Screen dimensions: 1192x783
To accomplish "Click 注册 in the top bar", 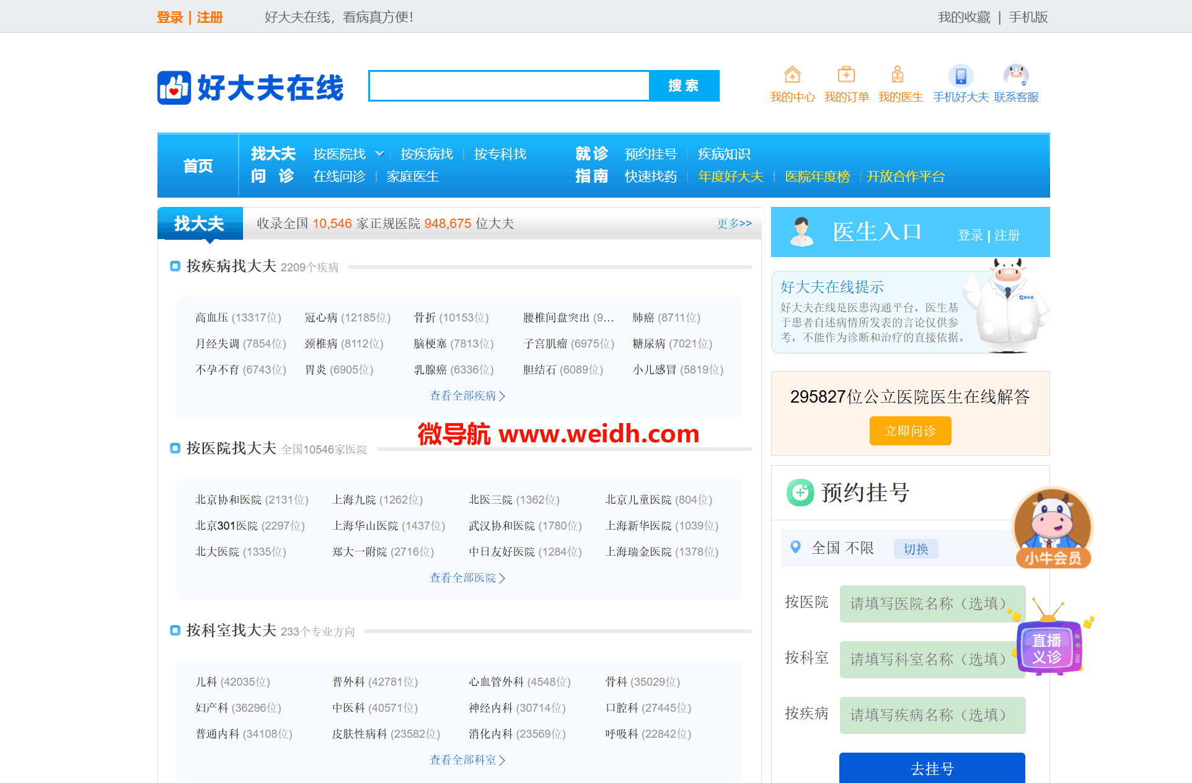I will [210, 17].
